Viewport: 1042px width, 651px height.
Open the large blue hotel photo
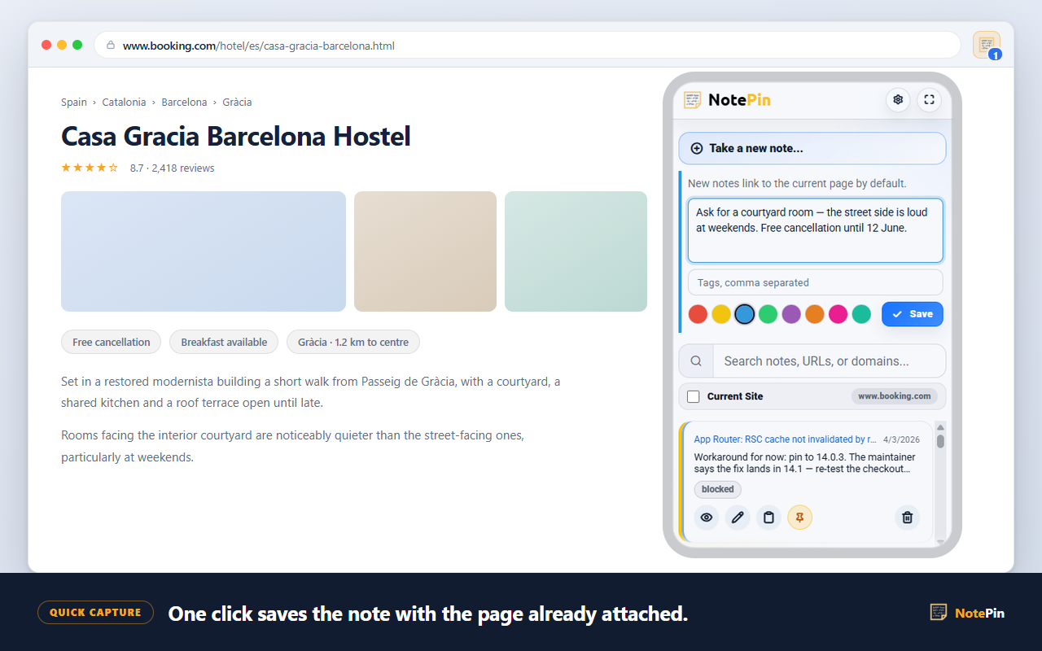[x=204, y=251]
